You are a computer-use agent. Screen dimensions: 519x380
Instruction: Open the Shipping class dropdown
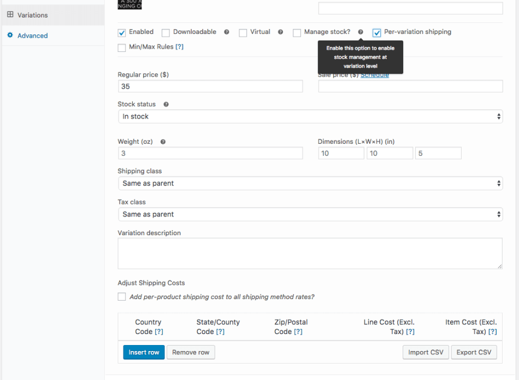(310, 183)
